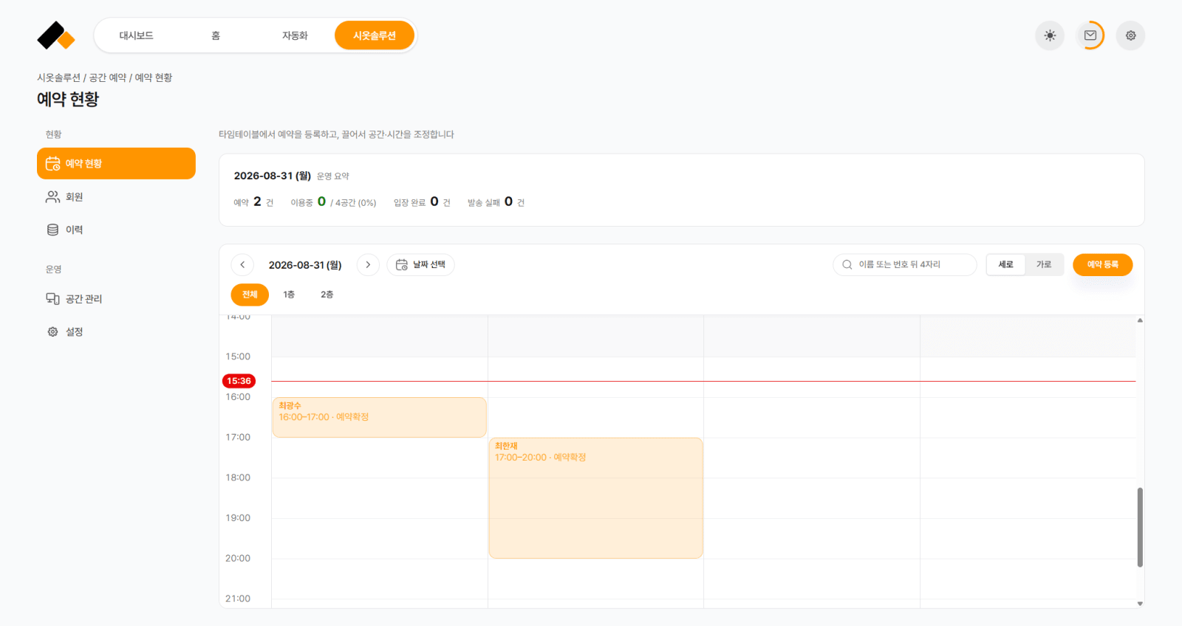Open 자동화 top navigation tab
The image size is (1182, 626).
(295, 35)
